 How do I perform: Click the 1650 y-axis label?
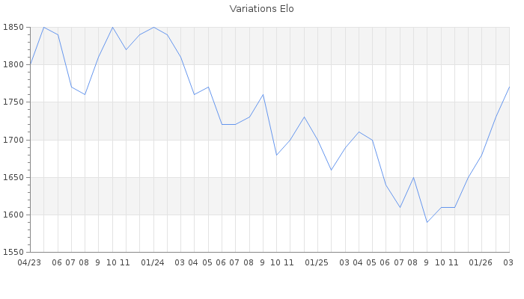[13, 178]
